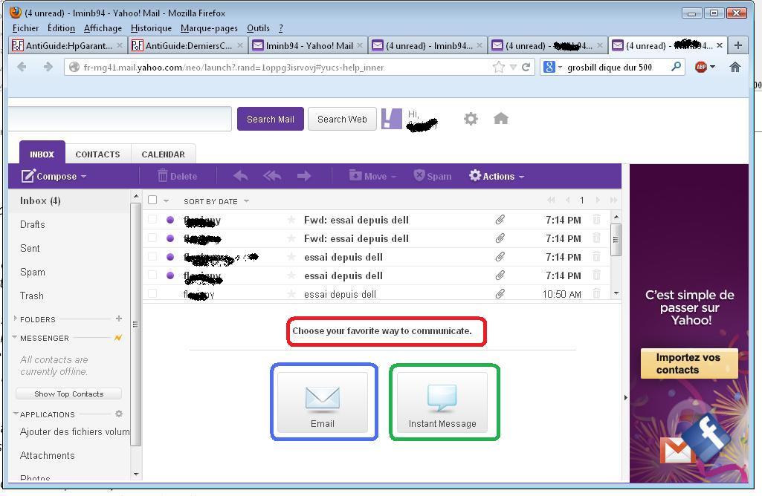The height and width of the screenshot is (496, 762).
Task: Tick the select-all messages checkbox
Action: coord(152,200)
